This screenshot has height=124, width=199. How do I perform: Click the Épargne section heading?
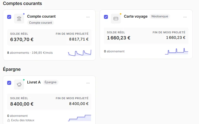point(12,69)
